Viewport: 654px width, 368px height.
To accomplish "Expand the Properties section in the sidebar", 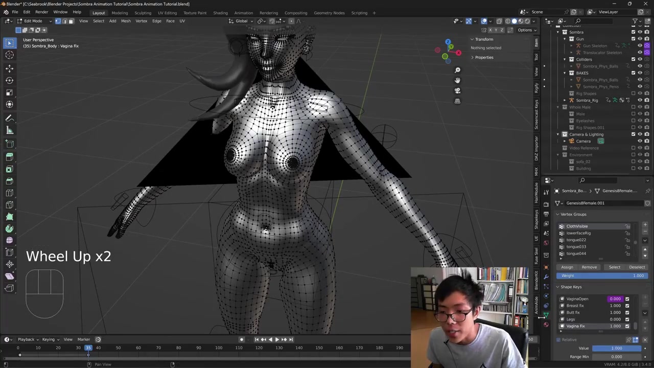I will 483,57.
